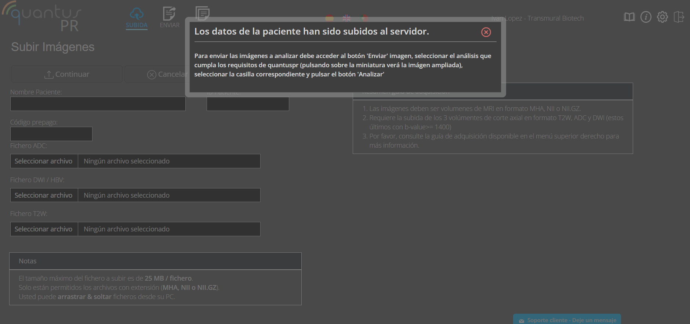
Task: Open the acquisition guide book icon
Action: (629, 17)
